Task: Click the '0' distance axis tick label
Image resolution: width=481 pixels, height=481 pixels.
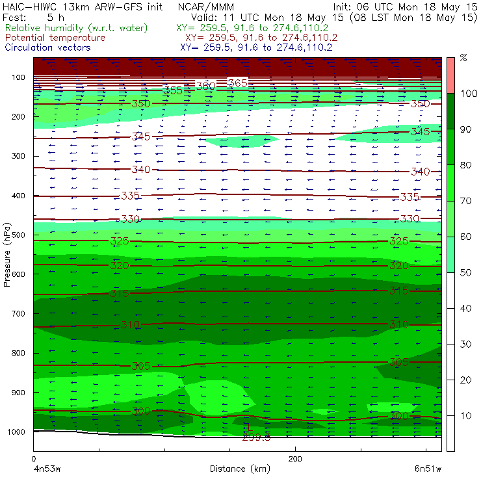Action: pos(33,459)
